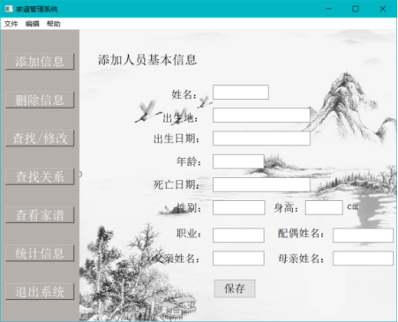This screenshot has width=398, height=322.
Task: Click the app icon in title bar
Action: pos(9,9)
